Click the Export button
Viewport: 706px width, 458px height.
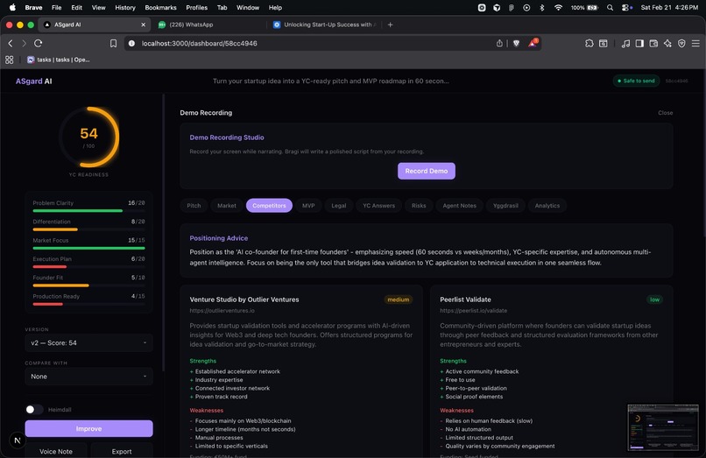click(122, 451)
